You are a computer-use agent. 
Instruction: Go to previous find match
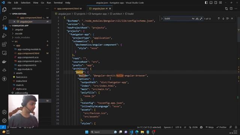pyautogui.click(x=219, y=18)
